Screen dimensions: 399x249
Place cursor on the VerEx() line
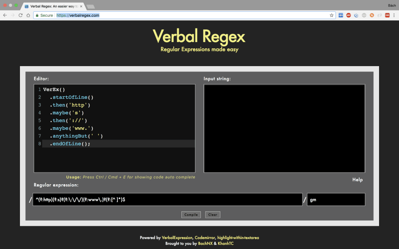click(x=54, y=90)
